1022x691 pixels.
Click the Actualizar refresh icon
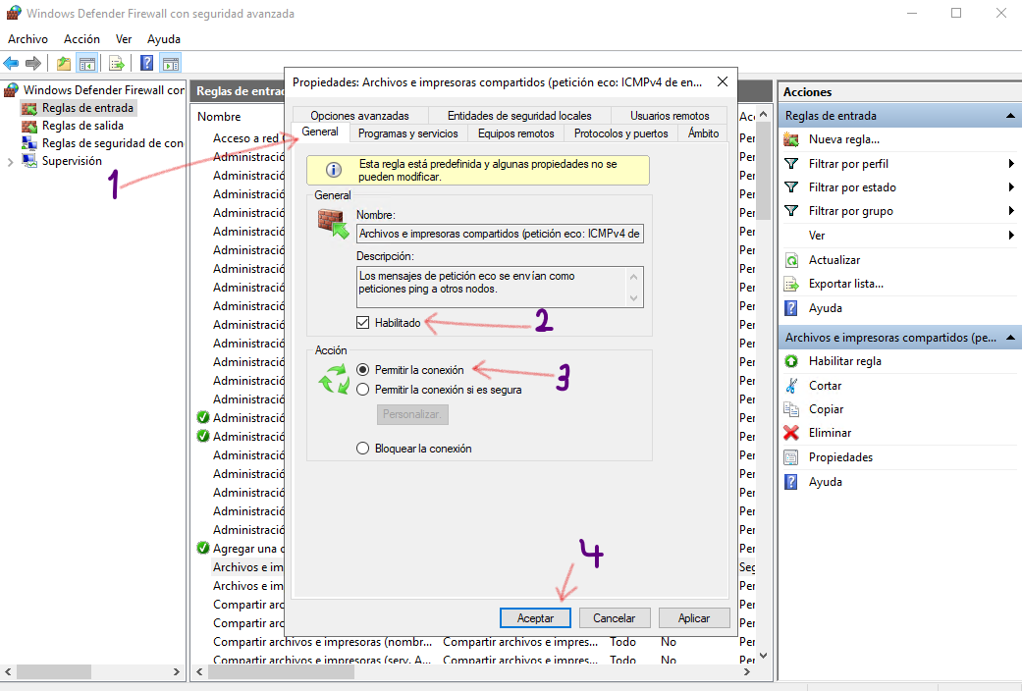point(791,260)
